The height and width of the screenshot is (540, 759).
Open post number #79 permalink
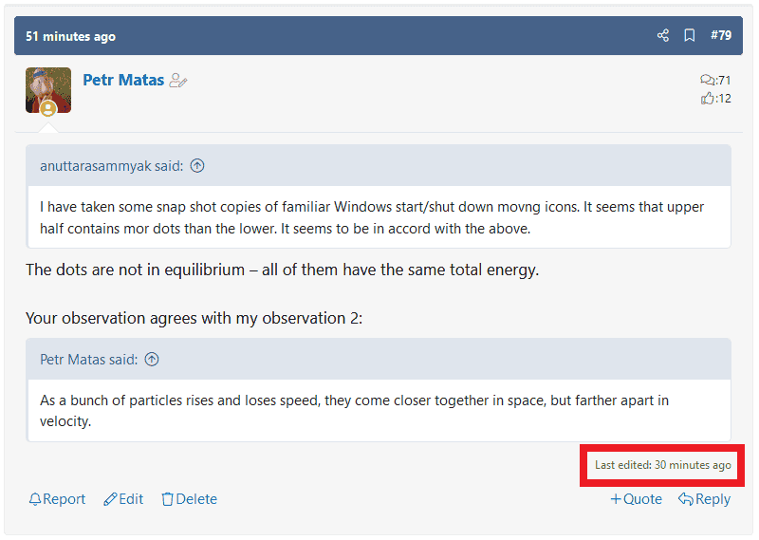(722, 36)
